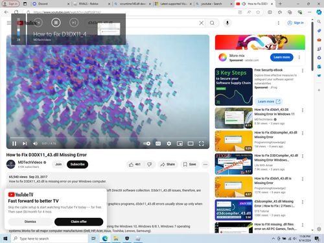324x243 pixels.
Task: Clear the YouTube search box
Action: [x=201, y=23]
